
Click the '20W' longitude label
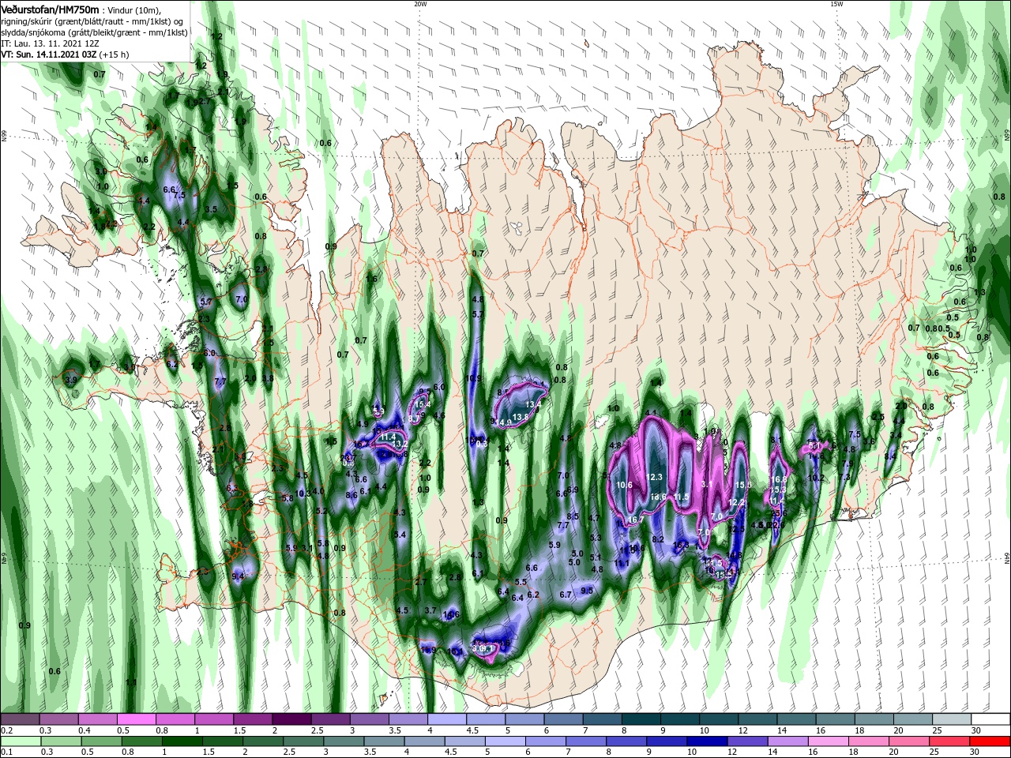point(420,4)
